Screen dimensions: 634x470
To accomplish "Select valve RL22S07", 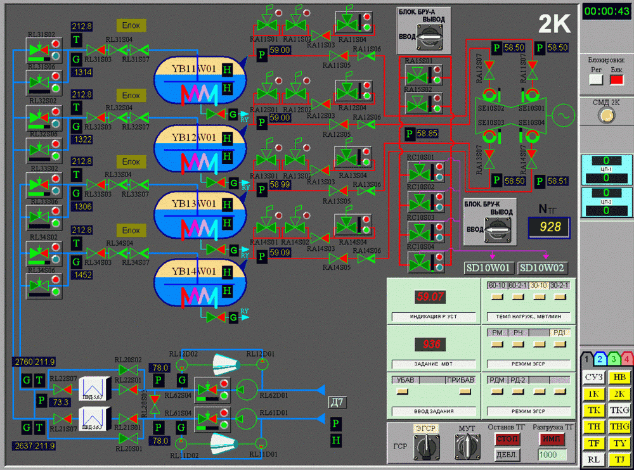I will tap(63, 390).
